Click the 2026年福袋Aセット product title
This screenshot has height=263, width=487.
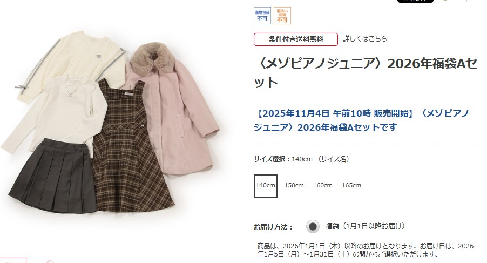366,73
